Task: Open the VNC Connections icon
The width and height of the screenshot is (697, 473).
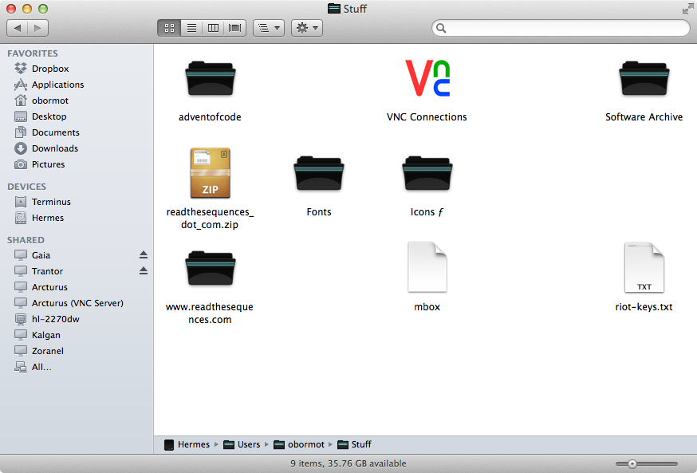Action: click(427, 78)
